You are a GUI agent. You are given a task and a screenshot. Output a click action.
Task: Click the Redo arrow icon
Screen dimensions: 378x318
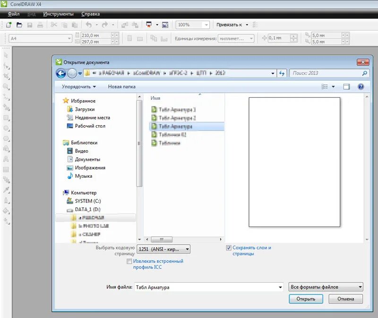point(104,25)
